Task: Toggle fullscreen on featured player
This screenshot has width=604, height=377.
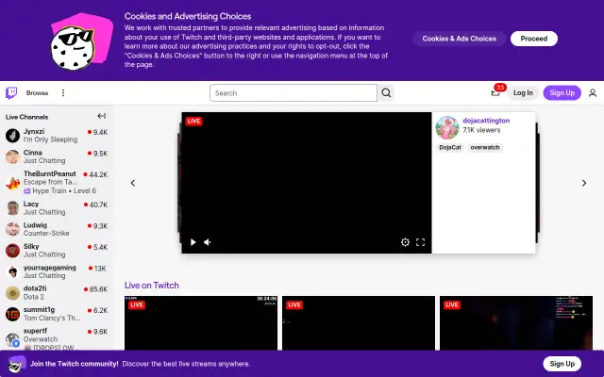Action: click(x=420, y=242)
